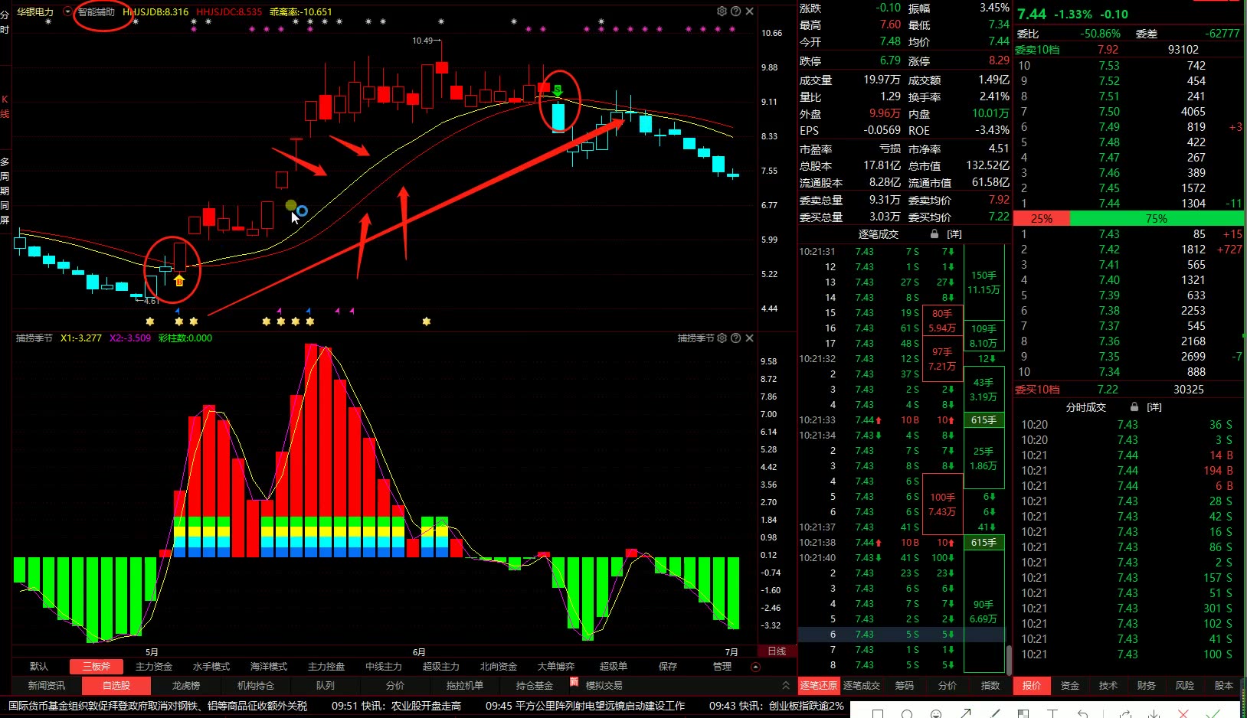Click green 75% buy ratio bar
Screen dimensions: 1247x718
pyautogui.click(x=1157, y=218)
